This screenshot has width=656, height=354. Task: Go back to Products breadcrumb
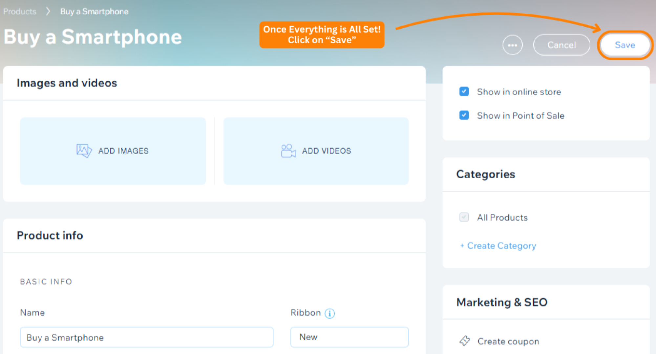click(x=20, y=11)
